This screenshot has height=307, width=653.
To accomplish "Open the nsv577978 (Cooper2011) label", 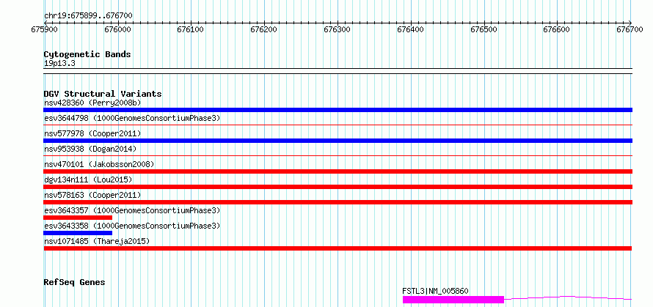I will point(92,133).
